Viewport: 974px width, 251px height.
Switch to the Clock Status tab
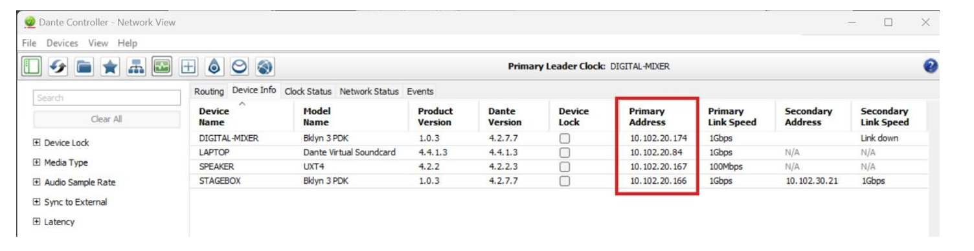(308, 91)
